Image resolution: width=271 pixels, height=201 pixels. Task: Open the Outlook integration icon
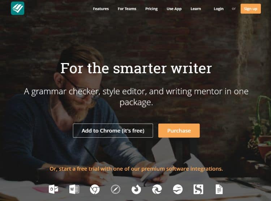pos(53,189)
